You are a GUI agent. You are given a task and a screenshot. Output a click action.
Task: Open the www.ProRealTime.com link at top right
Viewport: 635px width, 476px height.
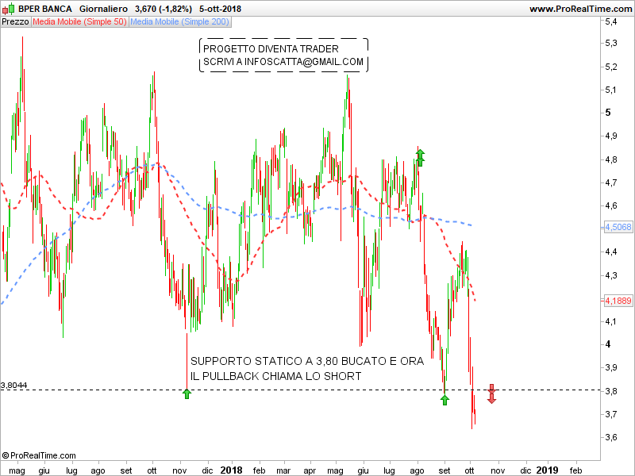[x=579, y=9]
